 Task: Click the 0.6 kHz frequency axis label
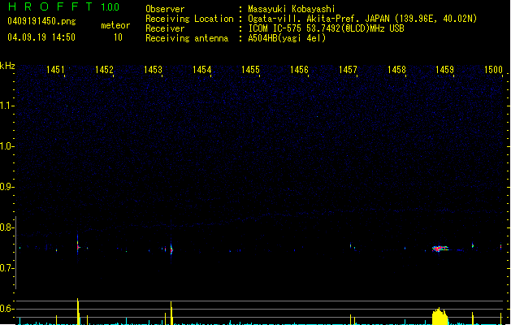tap(6, 309)
